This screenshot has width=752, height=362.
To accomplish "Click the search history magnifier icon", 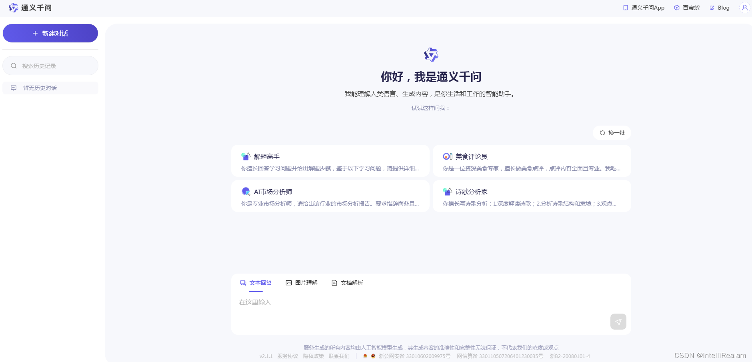I will coord(14,66).
